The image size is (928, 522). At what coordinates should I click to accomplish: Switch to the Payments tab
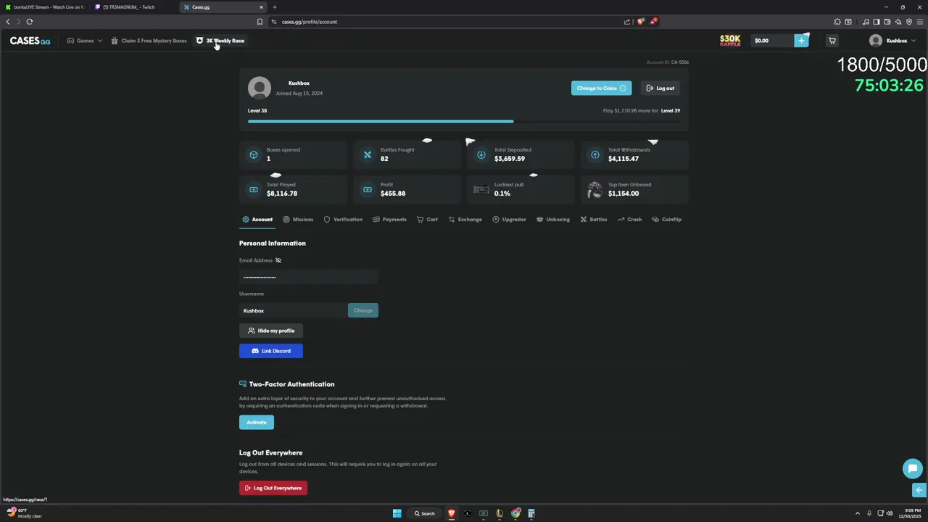pyautogui.click(x=389, y=219)
